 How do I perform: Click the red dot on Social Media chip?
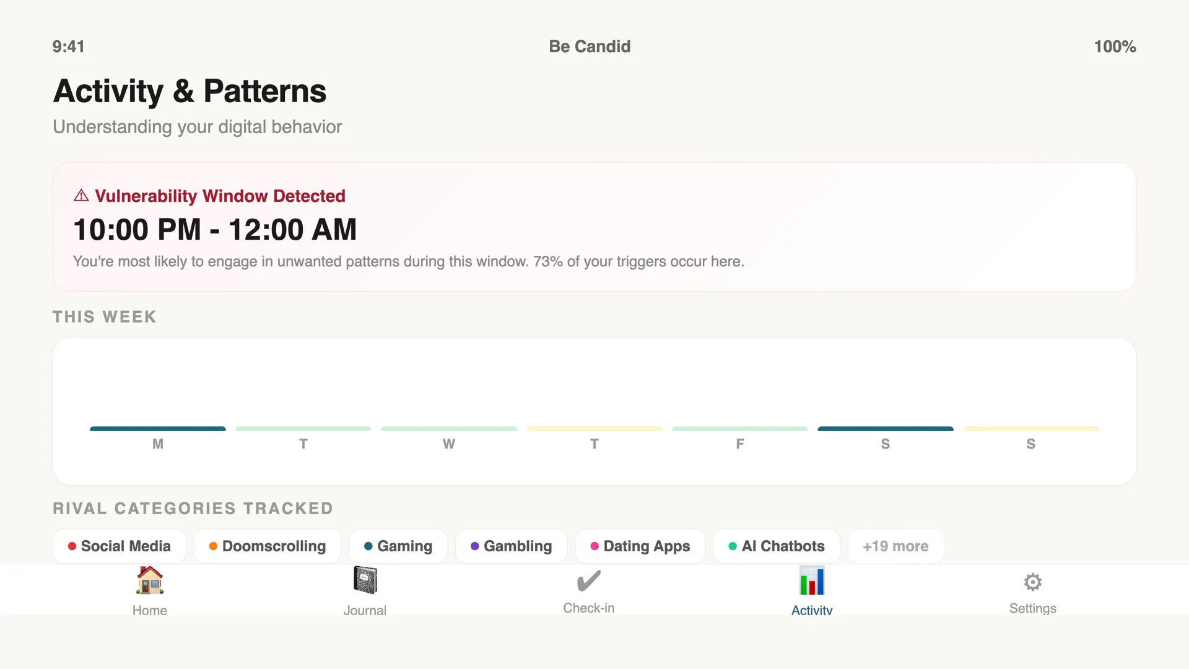72,546
